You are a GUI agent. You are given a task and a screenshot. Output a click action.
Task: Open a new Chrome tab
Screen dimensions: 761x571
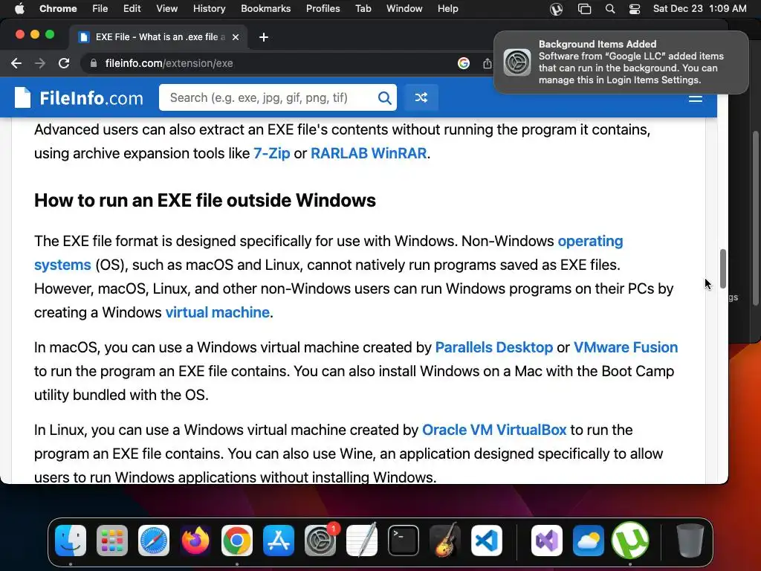264,37
